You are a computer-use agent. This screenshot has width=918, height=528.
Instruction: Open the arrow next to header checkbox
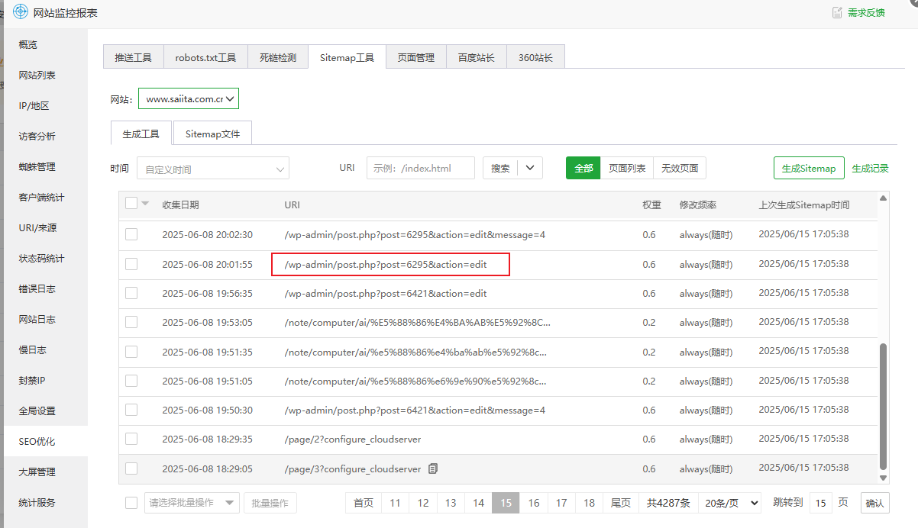[146, 203]
